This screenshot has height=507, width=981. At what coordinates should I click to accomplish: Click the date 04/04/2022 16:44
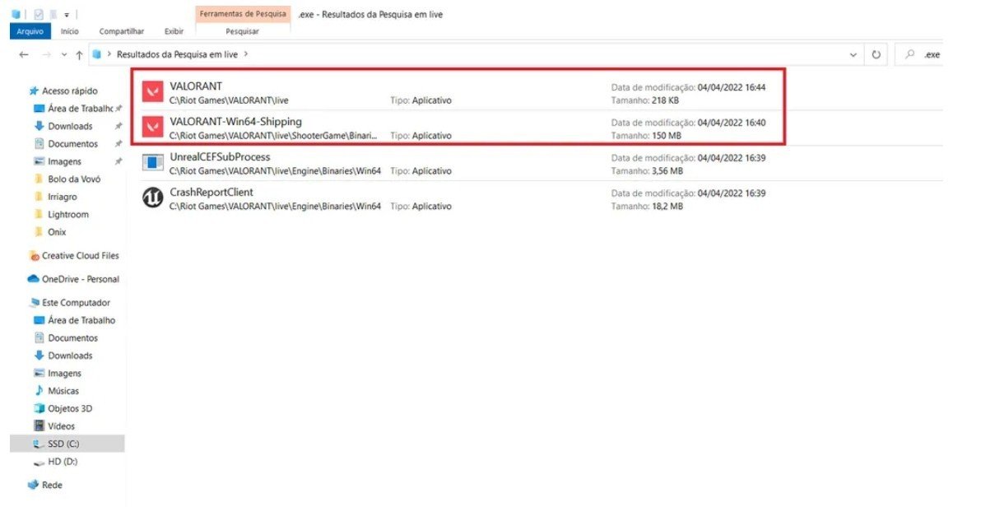[x=732, y=87]
